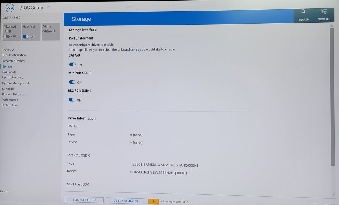Select Integrated Devices in sidebar
Viewport: 339px width, 205px height.
(14, 61)
